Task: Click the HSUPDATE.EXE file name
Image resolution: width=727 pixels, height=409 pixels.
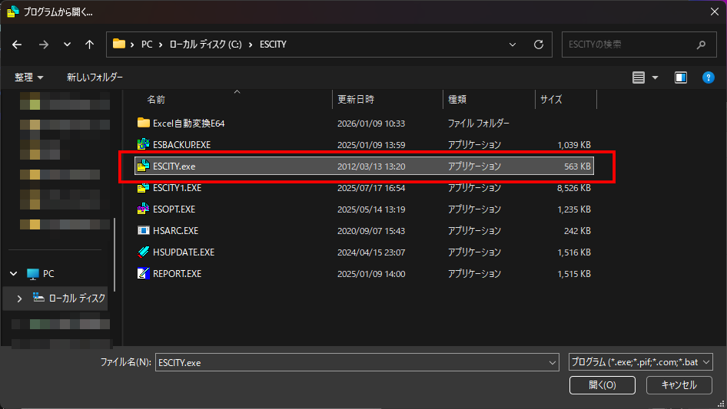Action: coord(184,252)
